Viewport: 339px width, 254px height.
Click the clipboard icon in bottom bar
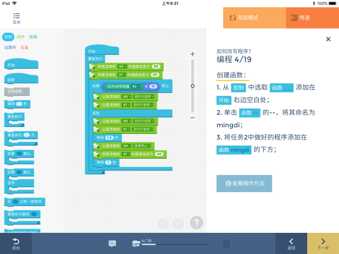226,243
